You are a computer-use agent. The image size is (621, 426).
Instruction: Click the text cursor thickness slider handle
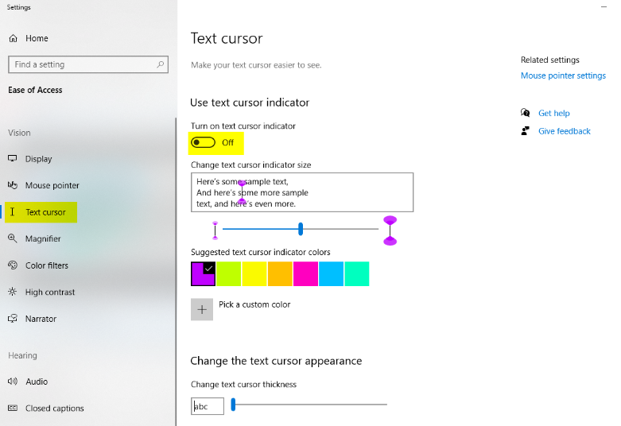coord(233,405)
